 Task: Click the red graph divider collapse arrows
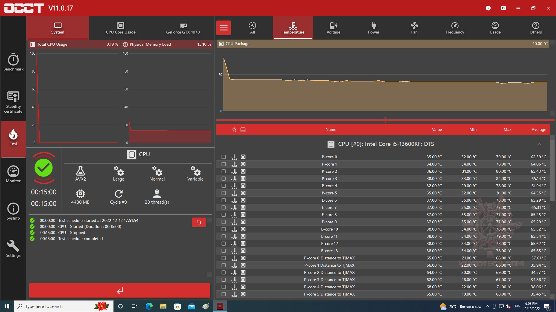point(385,120)
